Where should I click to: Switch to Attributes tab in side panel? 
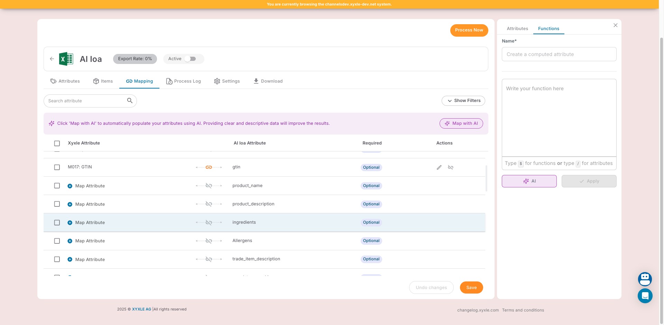(x=517, y=29)
